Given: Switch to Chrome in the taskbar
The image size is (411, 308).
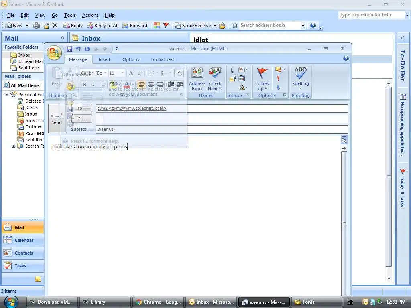Looking at the screenshot, I should pos(158,302).
